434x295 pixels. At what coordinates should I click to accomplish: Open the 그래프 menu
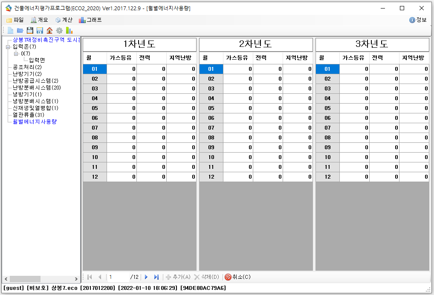pos(90,20)
